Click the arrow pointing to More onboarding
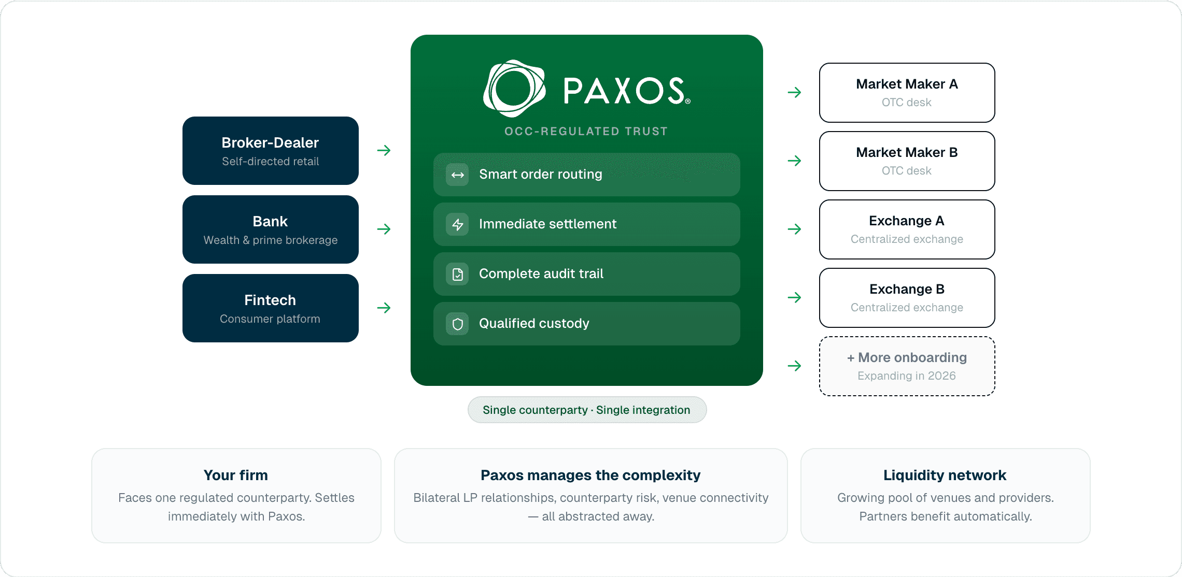The height and width of the screenshot is (577, 1182). pyautogui.click(x=794, y=366)
